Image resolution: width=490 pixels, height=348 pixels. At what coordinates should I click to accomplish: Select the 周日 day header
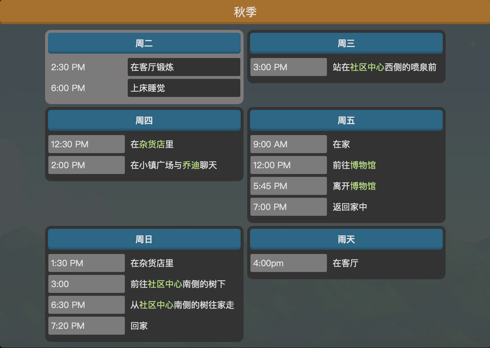144,239
